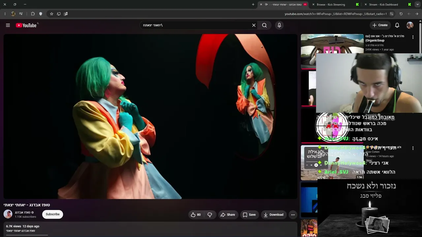Screen dimensions: 422x237
Task: Click the video title text under the player
Action: 27,205
